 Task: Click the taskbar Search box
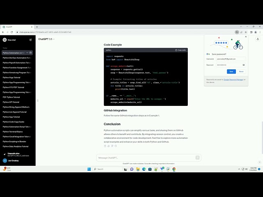point(107,169)
